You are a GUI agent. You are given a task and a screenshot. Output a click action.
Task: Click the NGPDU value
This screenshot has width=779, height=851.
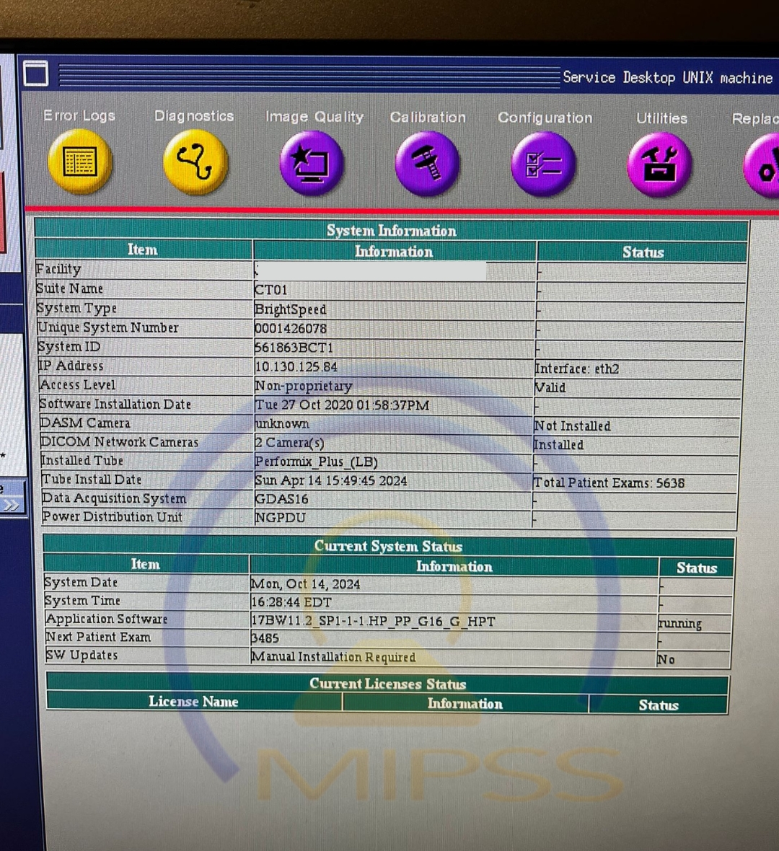tap(280, 518)
